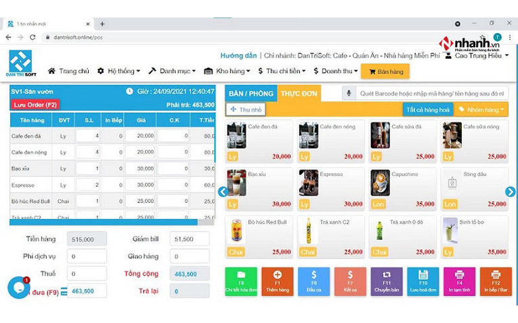Screen dimensions: 518x323
Task: Open the browser three-dot menu
Action: [x=510, y=37]
